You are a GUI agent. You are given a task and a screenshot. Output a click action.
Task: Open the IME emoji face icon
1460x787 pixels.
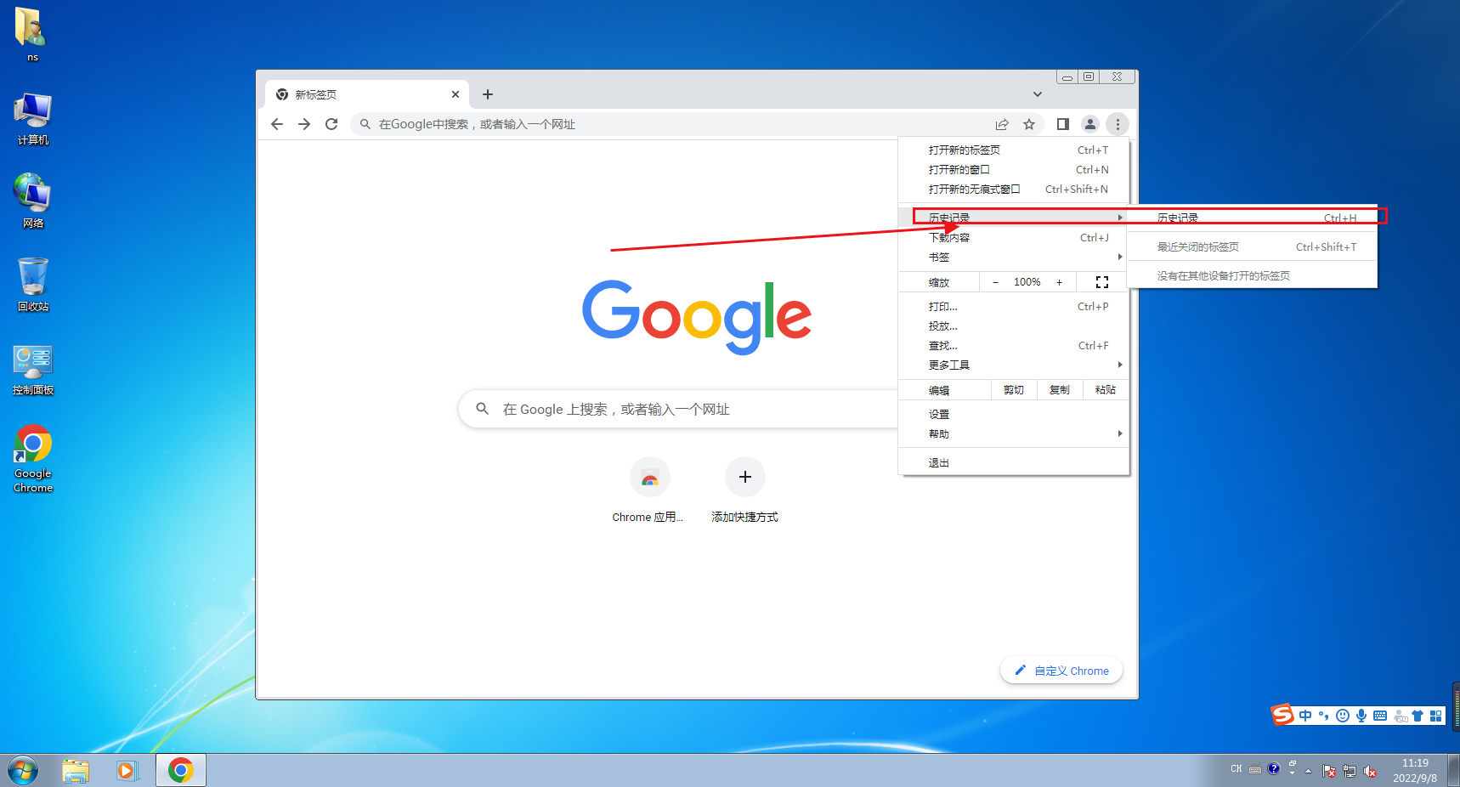tap(1343, 716)
